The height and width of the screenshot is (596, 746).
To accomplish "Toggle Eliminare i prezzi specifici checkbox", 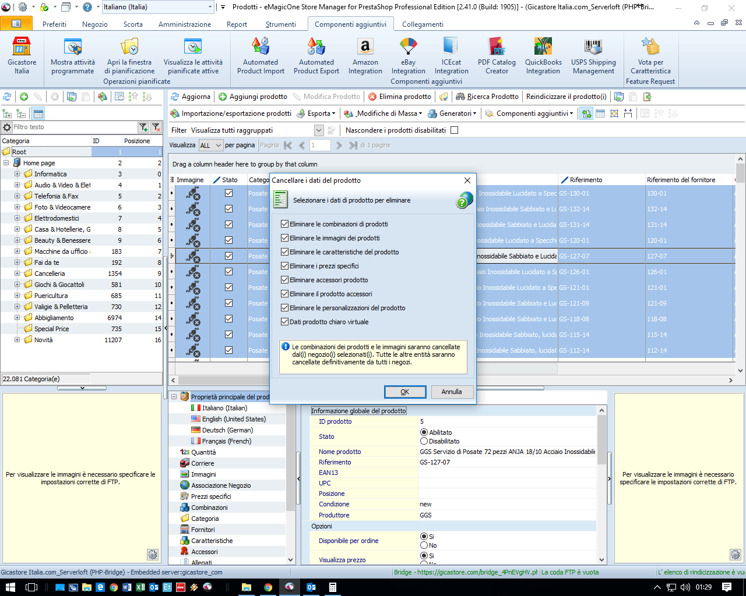I will 285,266.
